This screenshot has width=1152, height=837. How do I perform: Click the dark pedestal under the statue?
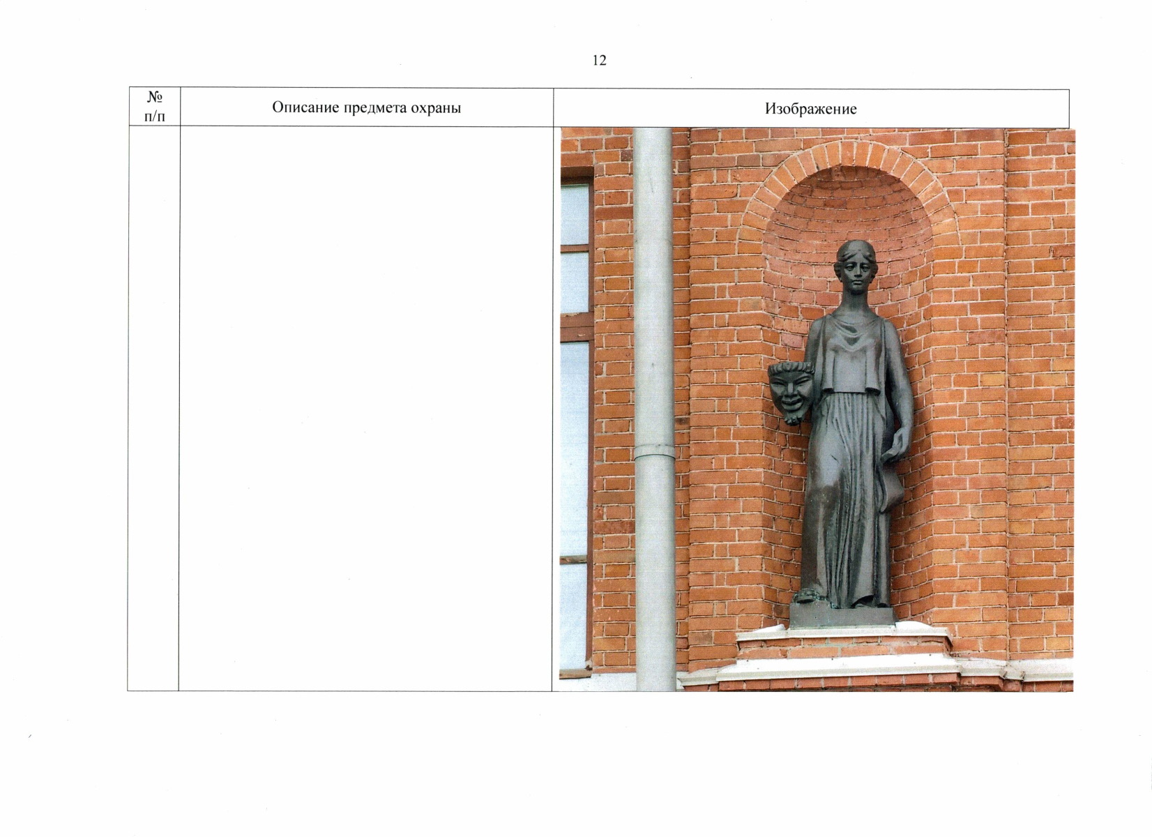pos(842,616)
